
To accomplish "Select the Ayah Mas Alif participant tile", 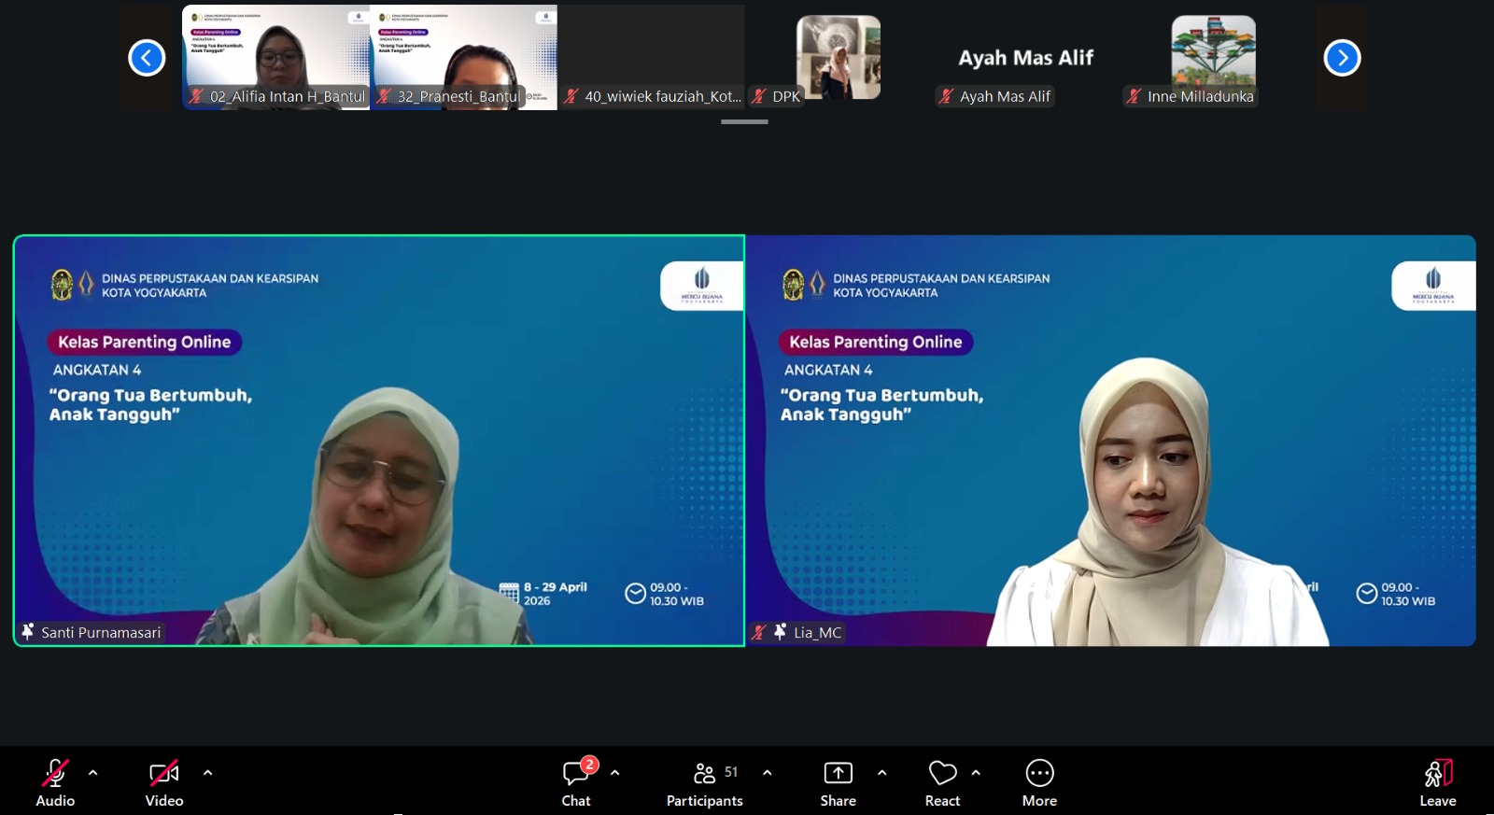I will tap(1025, 58).
